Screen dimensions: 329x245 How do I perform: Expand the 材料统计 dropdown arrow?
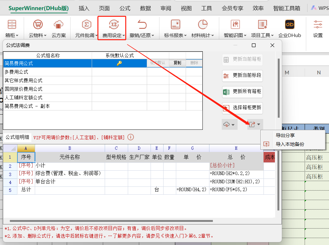(x=213, y=35)
